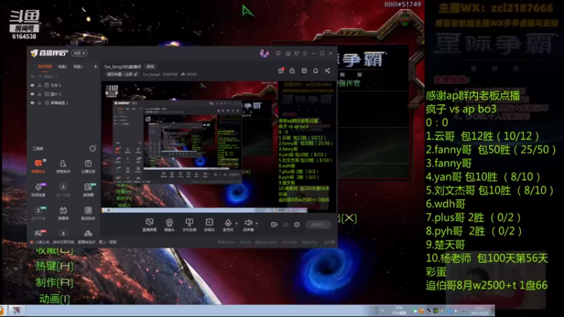564x317 pixels.
Task: Open the 歌词助手 lyrics assistant tool
Action: 87,213
